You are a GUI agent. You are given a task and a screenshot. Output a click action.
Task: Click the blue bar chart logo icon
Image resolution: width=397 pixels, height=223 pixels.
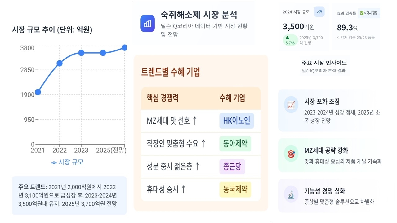pyautogui.click(x=147, y=24)
